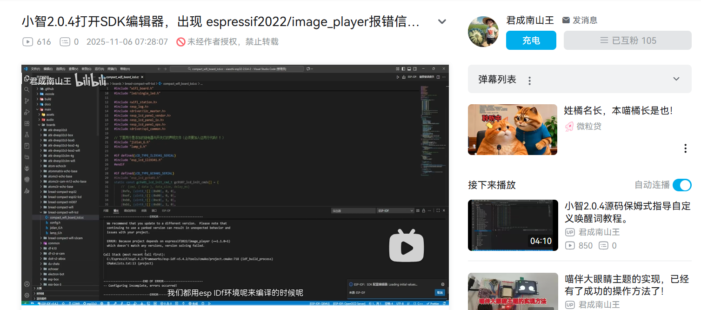This screenshot has width=701, height=310.
Task: Click the UP badge icon under 小智2.0.4源码 video
Action: click(570, 232)
